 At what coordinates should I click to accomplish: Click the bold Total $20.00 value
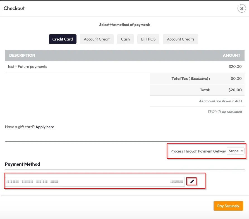(235, 90)
